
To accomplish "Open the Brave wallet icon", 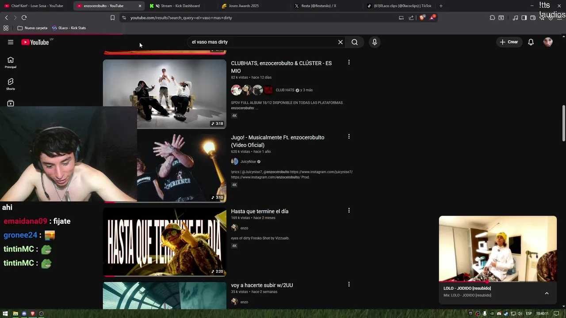I will point(533,18).
